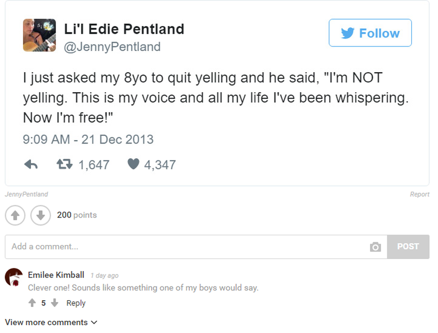
Task: Upvote the post with 200 points
Action: coord(15,215)
